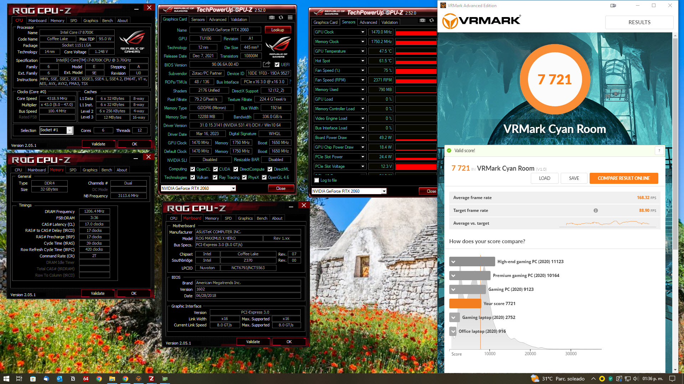This screenshot has height=384, width=684.
Task: Open the Socket #1 selection dropdown in CPU-Z
Action: 70,130
